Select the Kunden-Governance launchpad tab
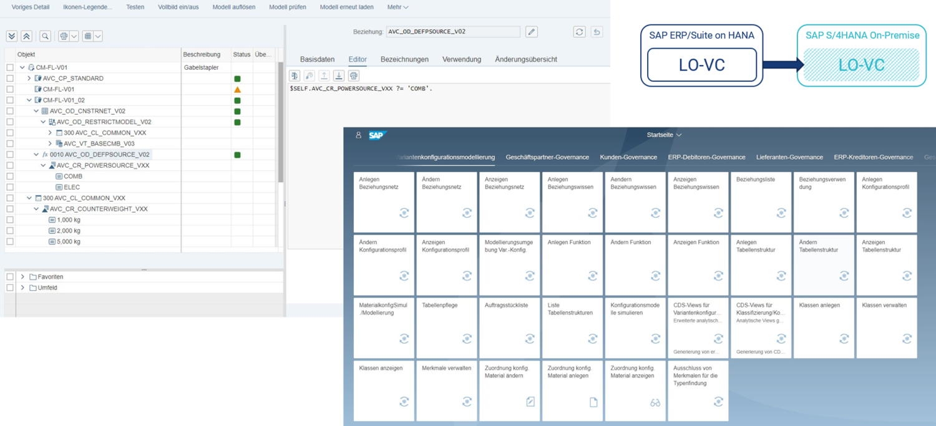Image resolution: width=936 pixels, height=426 pixels. 628,157
